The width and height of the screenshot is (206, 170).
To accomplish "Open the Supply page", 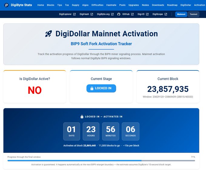I will (x=75, y=5).
